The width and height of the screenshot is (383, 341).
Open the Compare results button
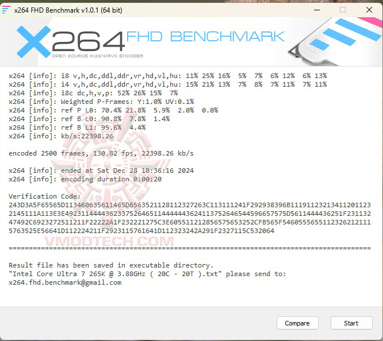pos(297,323)
